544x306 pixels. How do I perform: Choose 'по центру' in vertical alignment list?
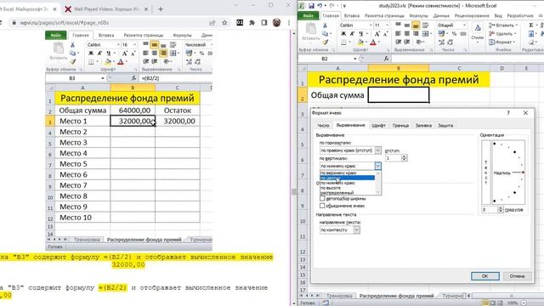tap(347, 178)
